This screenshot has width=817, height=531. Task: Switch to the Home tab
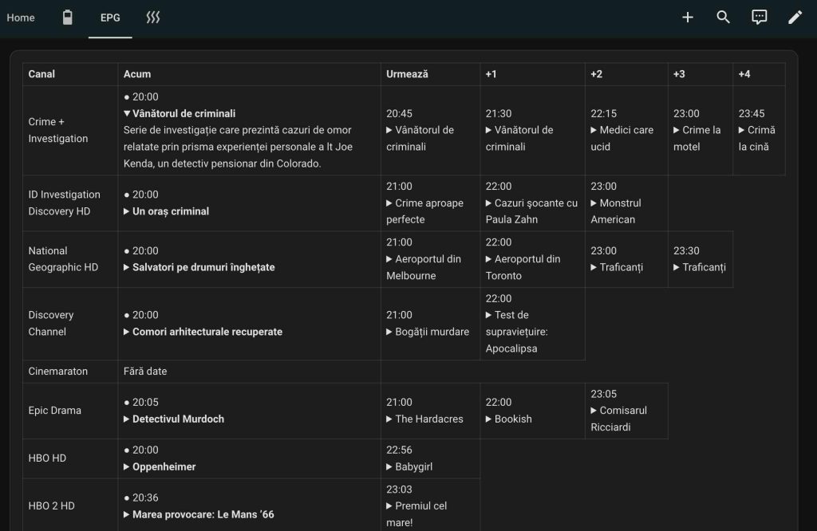tap(21, 18)
